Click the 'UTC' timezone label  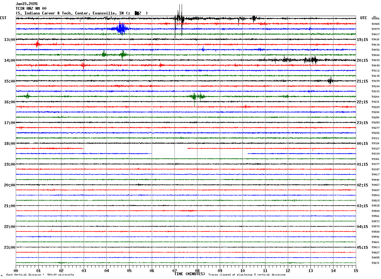[364, 18]
